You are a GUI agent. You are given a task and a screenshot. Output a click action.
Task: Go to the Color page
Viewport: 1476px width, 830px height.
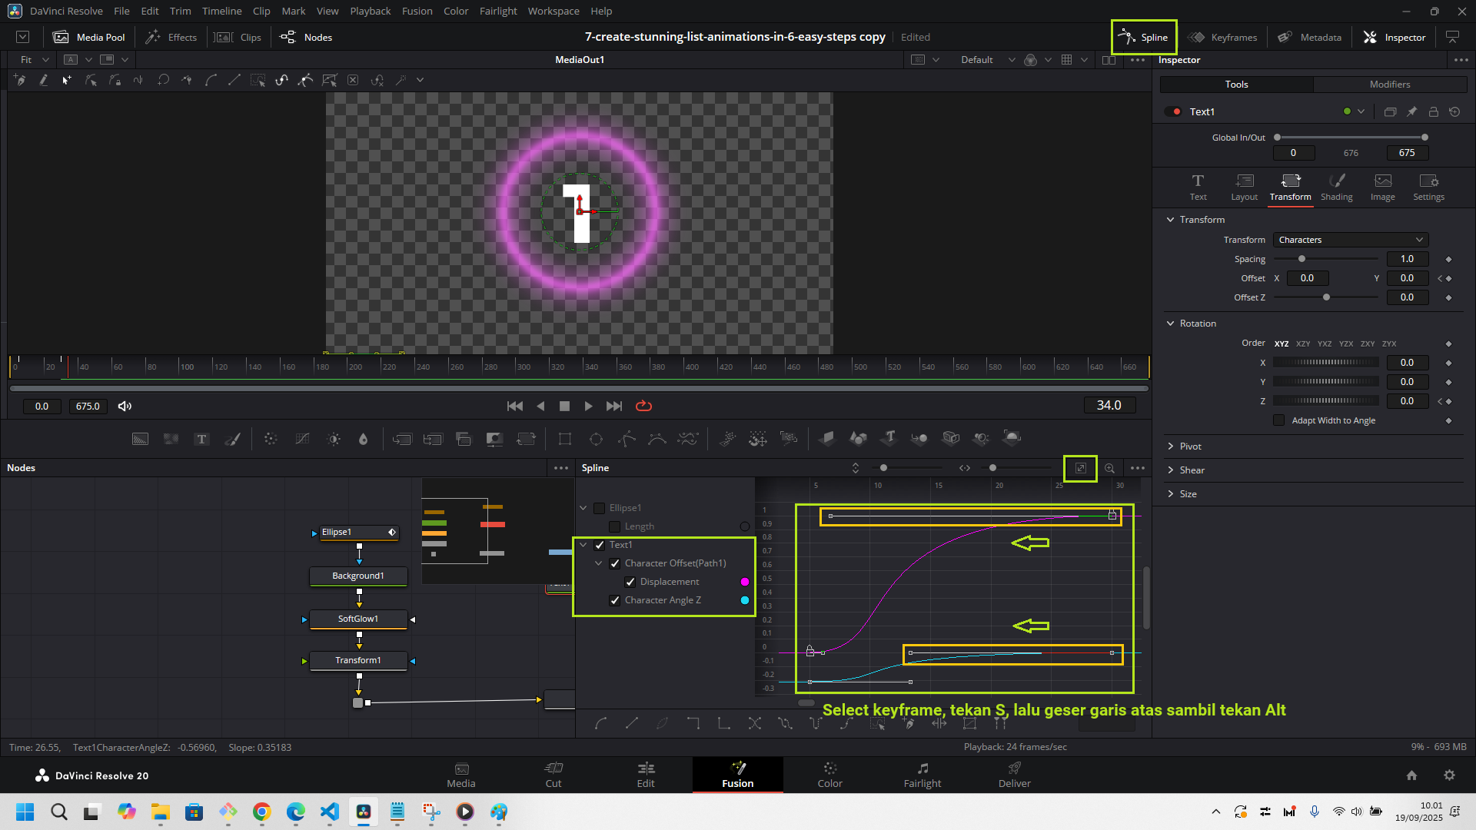tap(829, 775)
